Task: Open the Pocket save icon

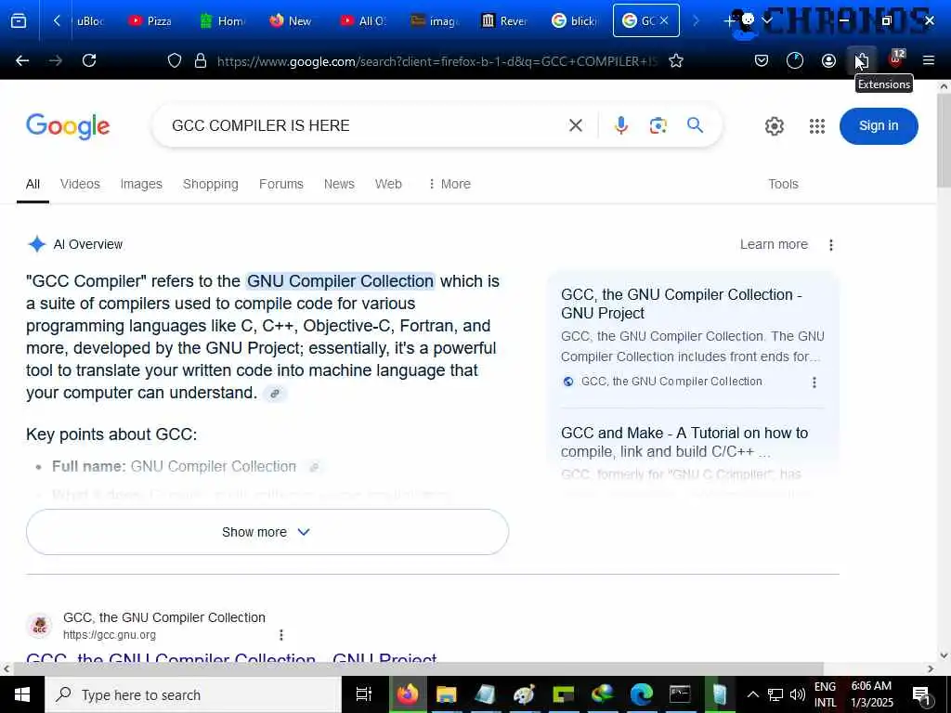Action: coord(762,60)
